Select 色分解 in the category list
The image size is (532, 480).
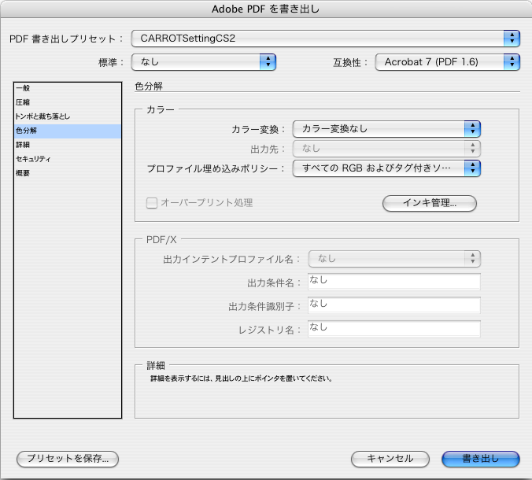click(x=68, y=131)
